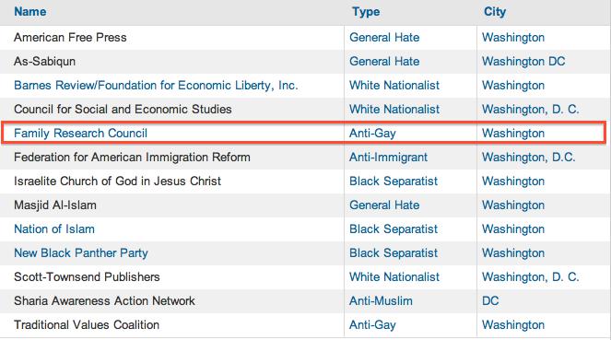
Task: Select the Masjid Al-Islam row name
Action: pos(55,205)
